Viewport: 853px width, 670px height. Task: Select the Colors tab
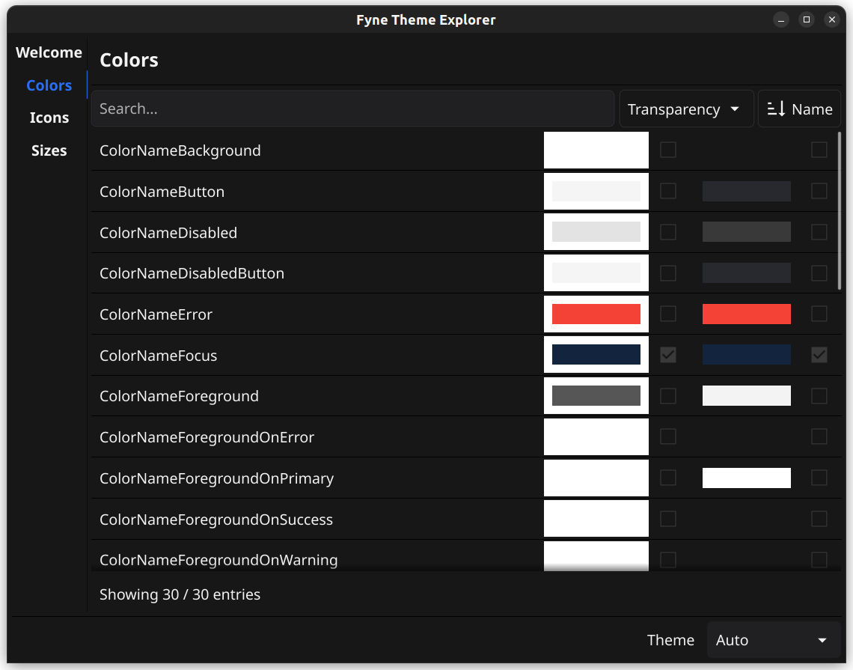coord(49,85)
